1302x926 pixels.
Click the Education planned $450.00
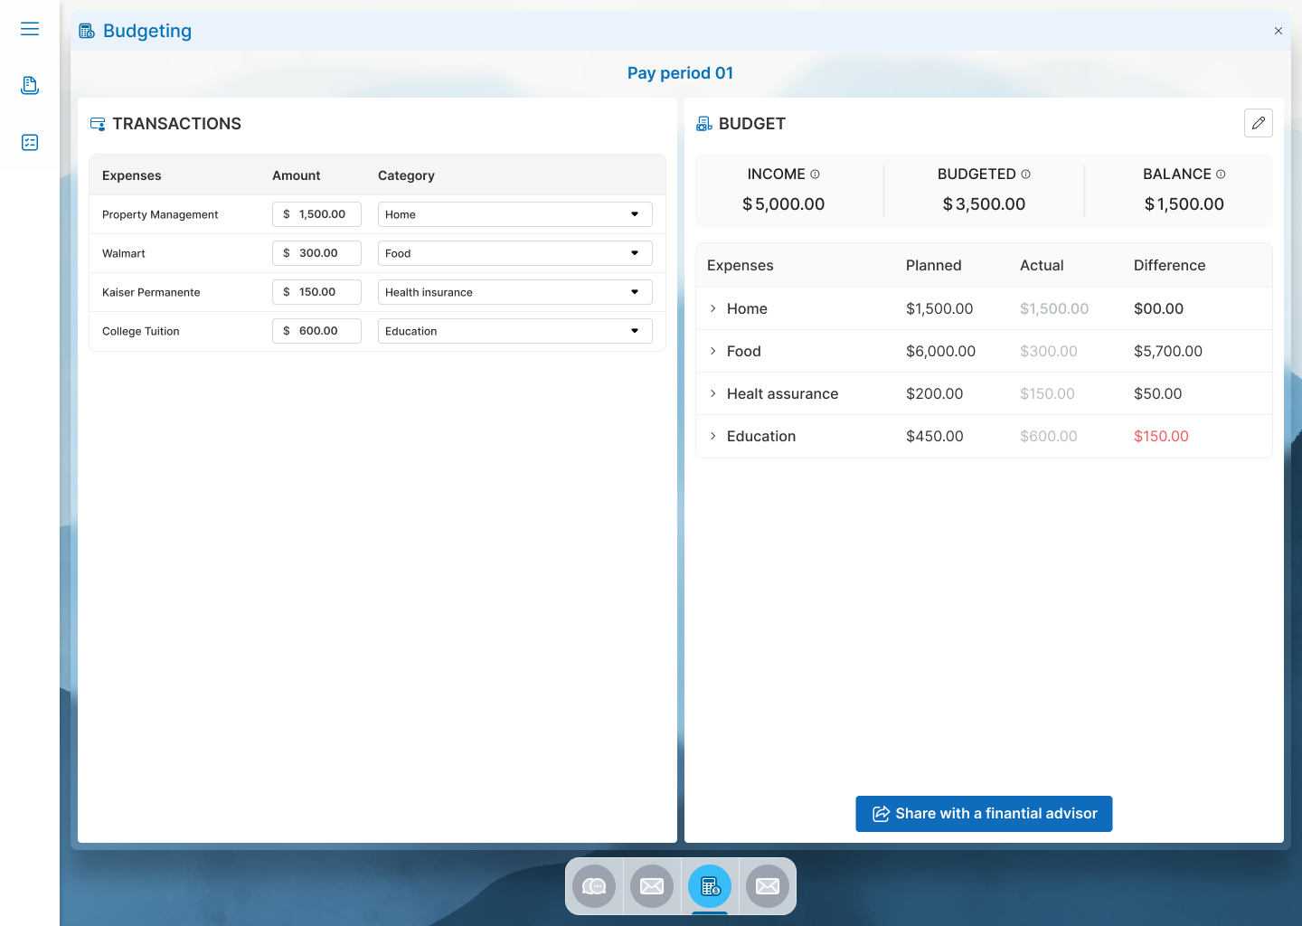point(934,436)
